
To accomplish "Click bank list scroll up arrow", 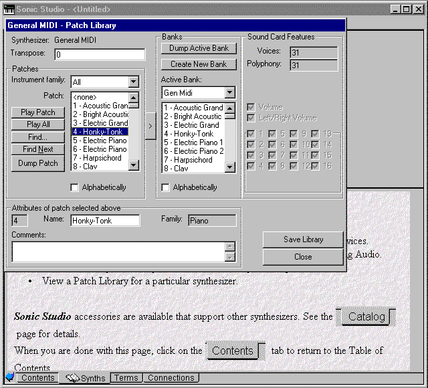I will tap(230, 108).
